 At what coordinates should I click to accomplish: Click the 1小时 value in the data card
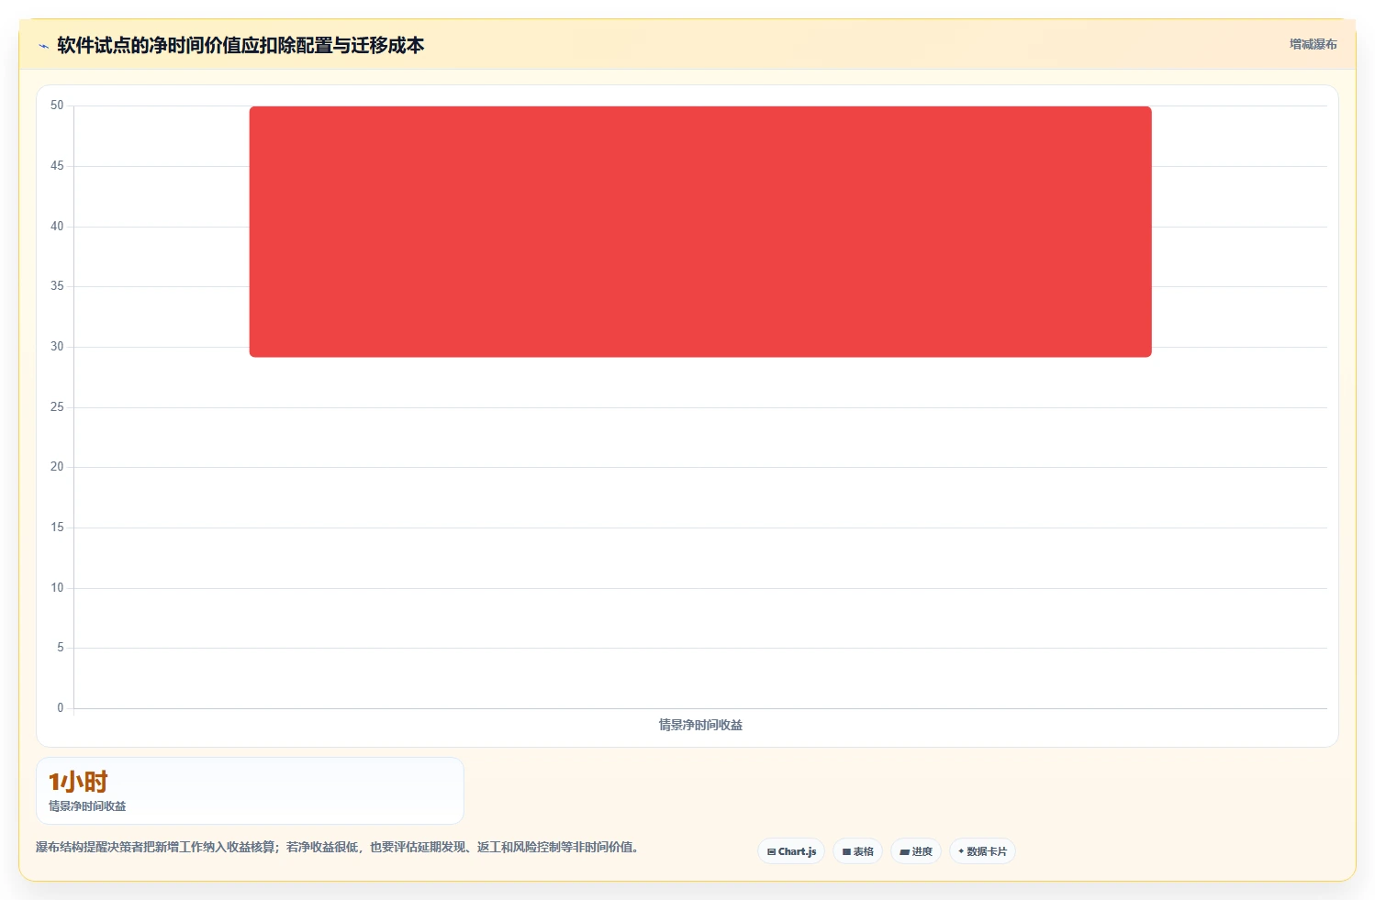click(78, 782)
